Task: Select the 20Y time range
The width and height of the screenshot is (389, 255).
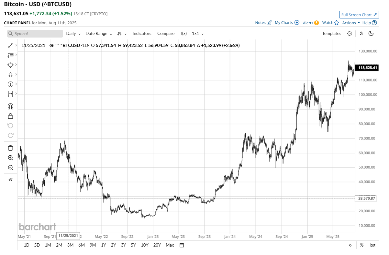Action: [x=157, y=245]
